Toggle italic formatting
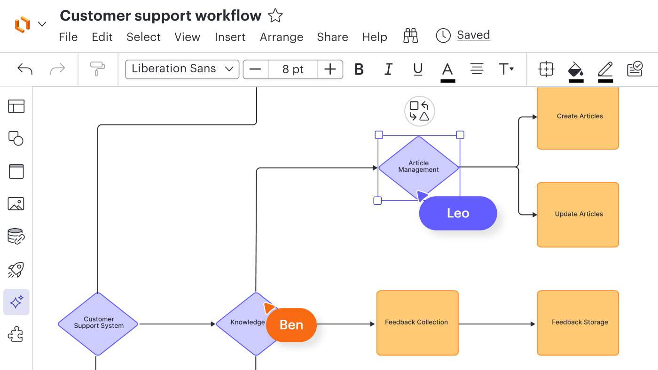658x370 pixels. coord(388,69)
